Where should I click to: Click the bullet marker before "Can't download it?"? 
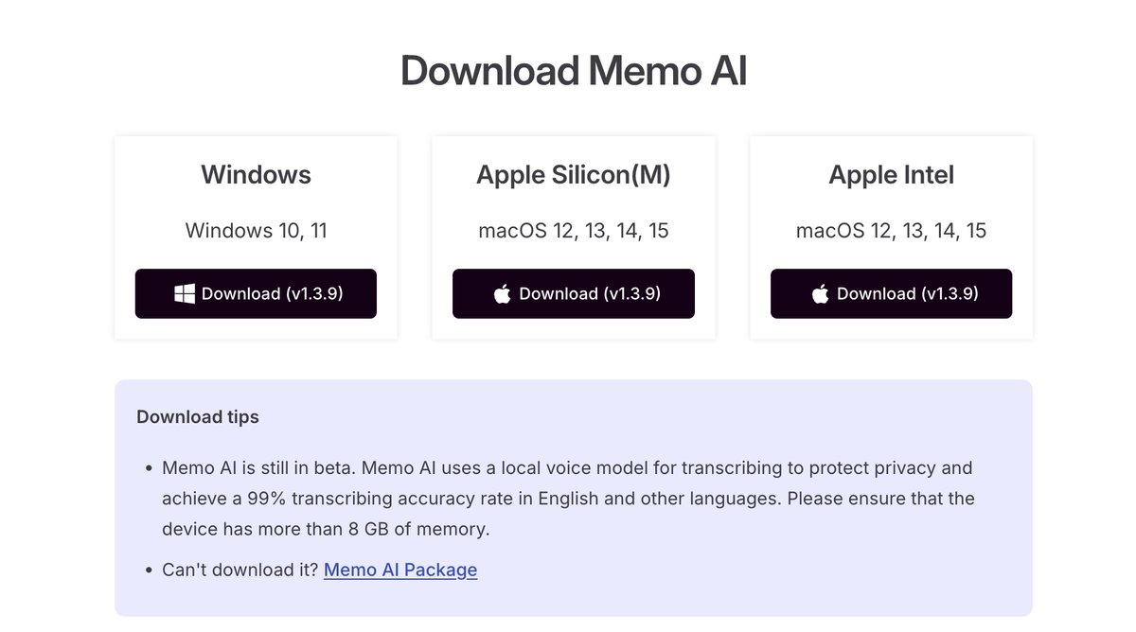click(149, 571)
